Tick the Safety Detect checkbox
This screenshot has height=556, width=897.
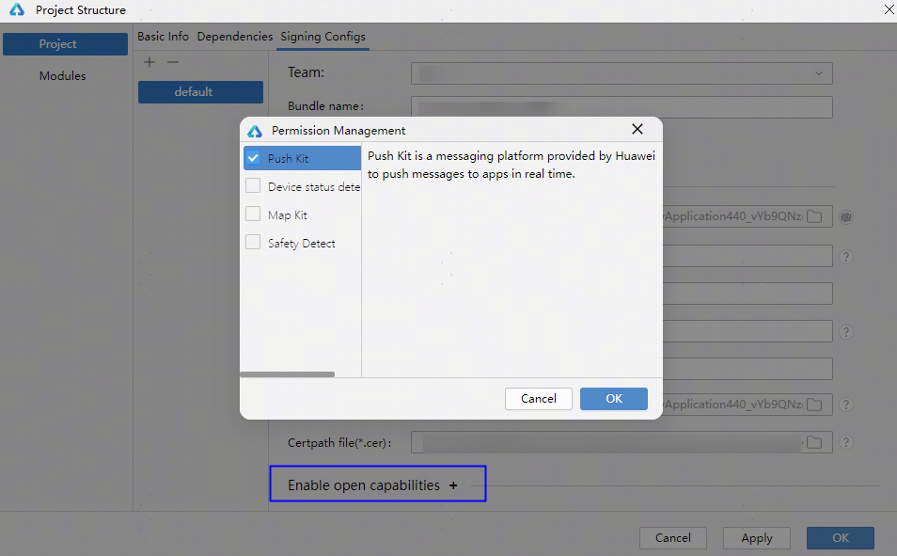click(x=253, y=243)
